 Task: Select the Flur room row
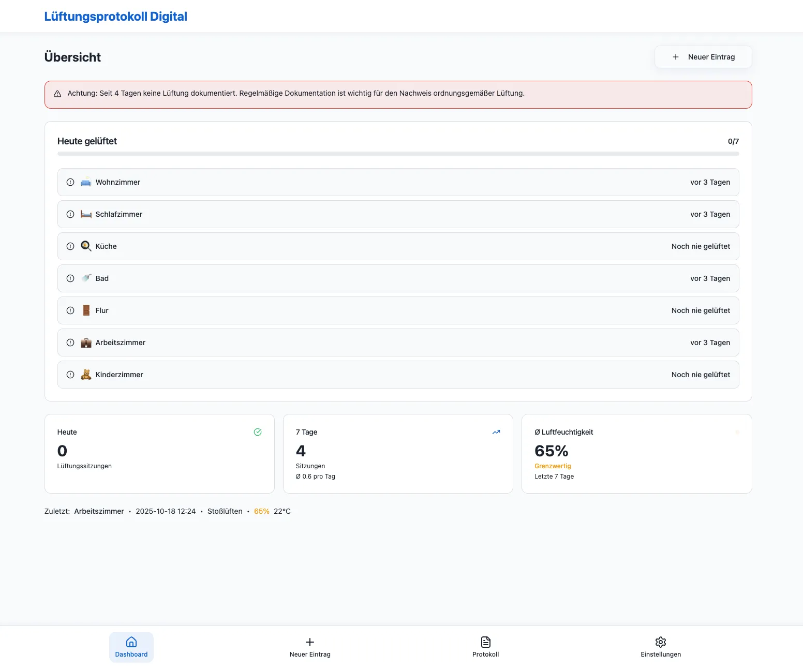(398, 310)
